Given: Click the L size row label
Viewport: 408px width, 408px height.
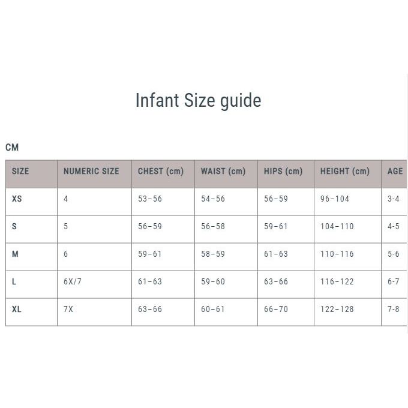Looking at the screenshot, I should tap(14, 281).
